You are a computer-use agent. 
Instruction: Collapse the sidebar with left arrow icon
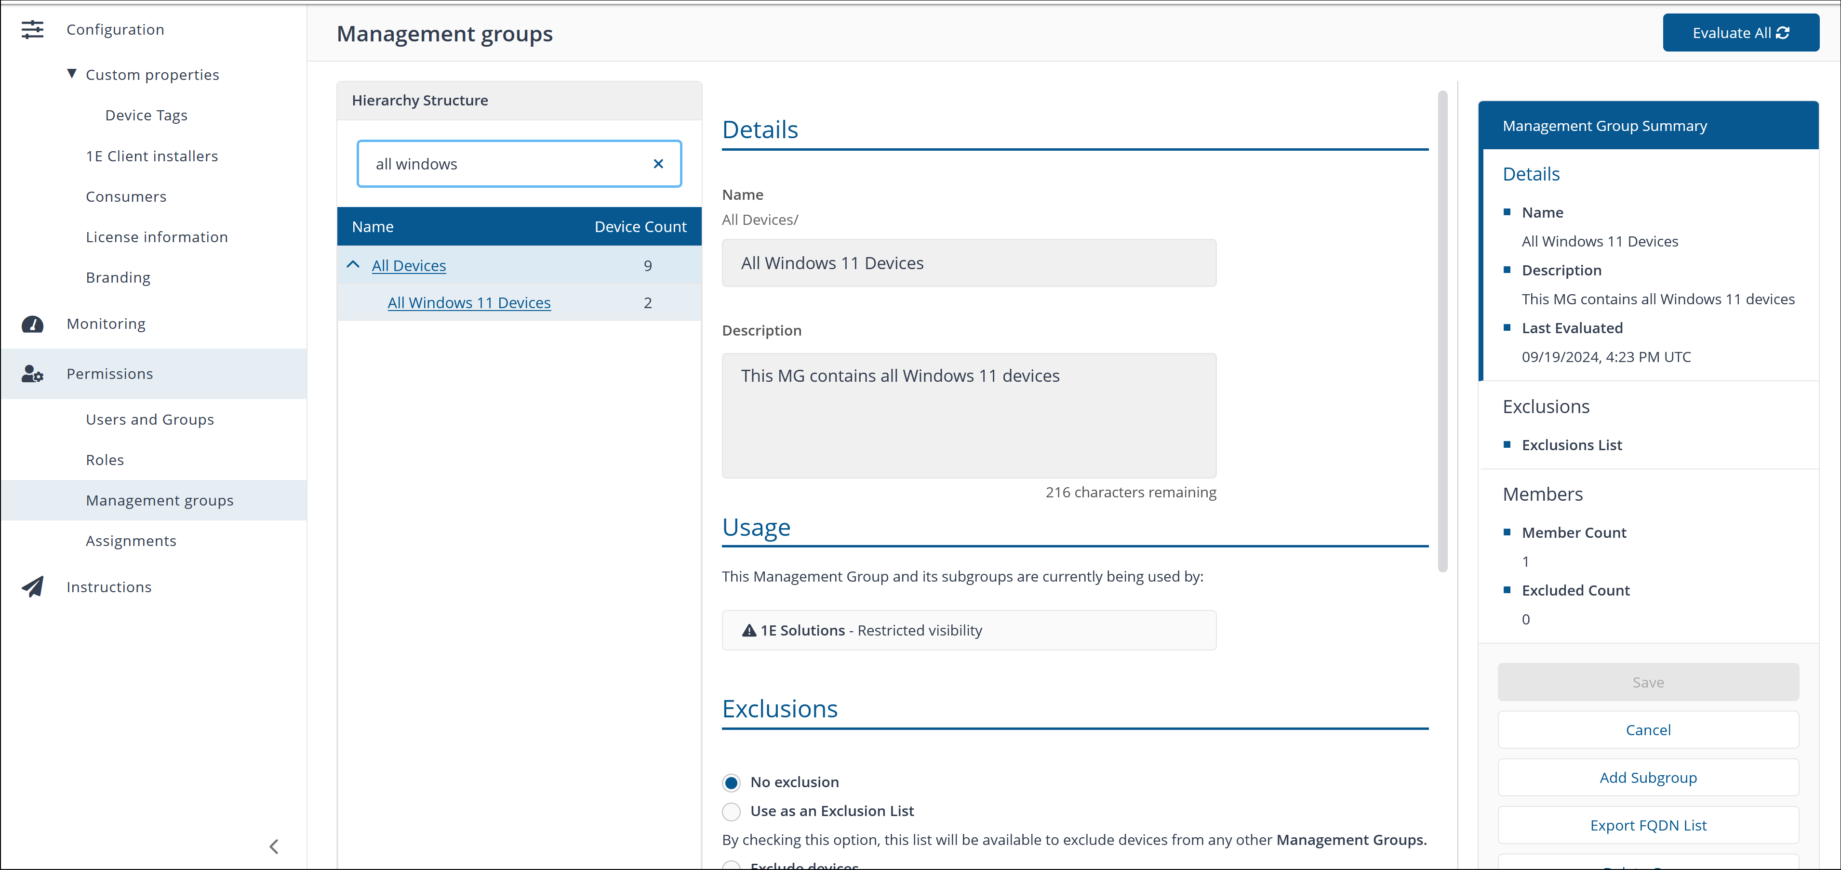pos(274,846)
